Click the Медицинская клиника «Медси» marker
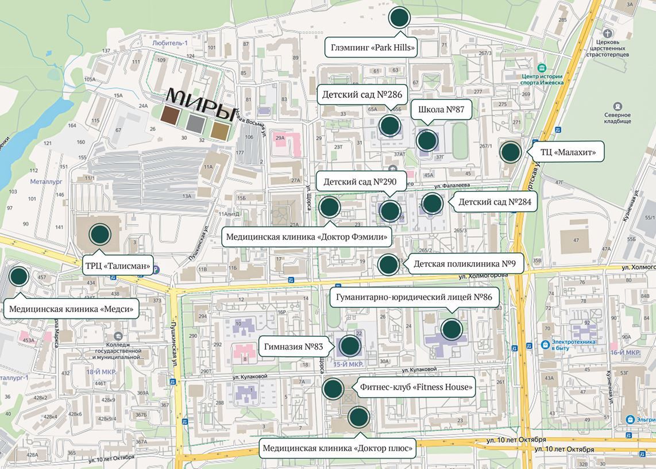This screenshot has width=656, height=469. tap(19, 276)
